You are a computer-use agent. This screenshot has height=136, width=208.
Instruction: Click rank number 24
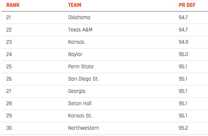(x=9, y=54)
